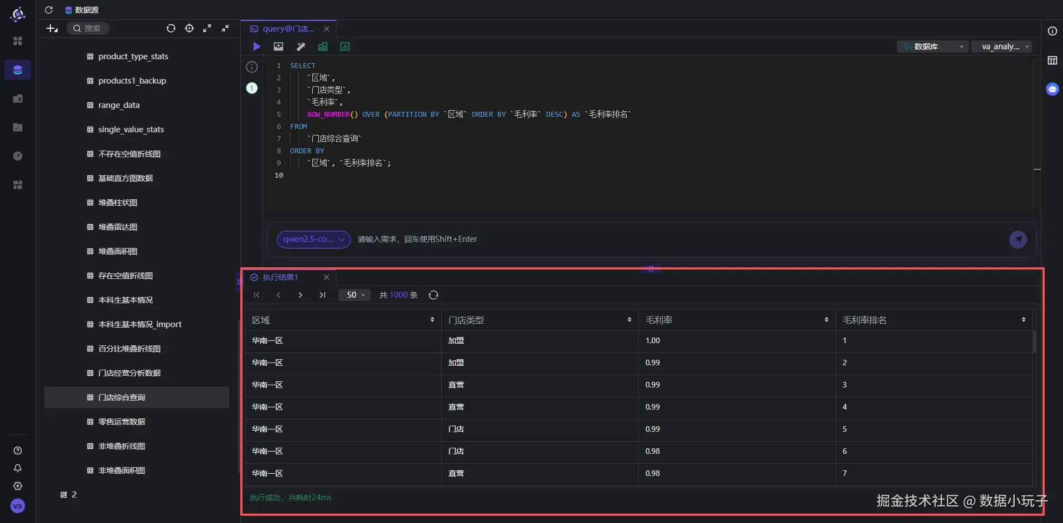Select the products1_backup table
This screenshot has height=523, width=1063.
(x=132, y=81)
